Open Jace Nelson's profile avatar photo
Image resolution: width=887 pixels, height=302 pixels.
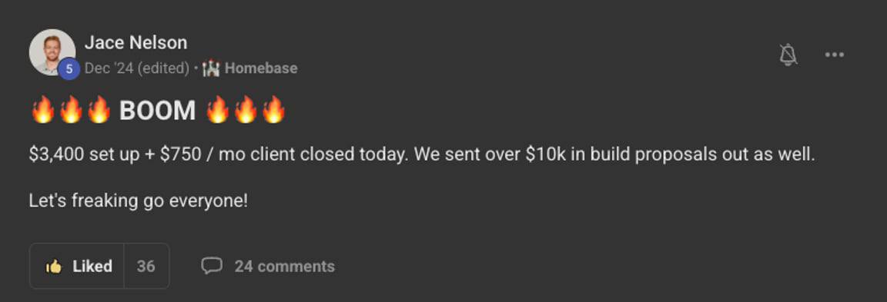pyautogui.click(x=52, y=52)
